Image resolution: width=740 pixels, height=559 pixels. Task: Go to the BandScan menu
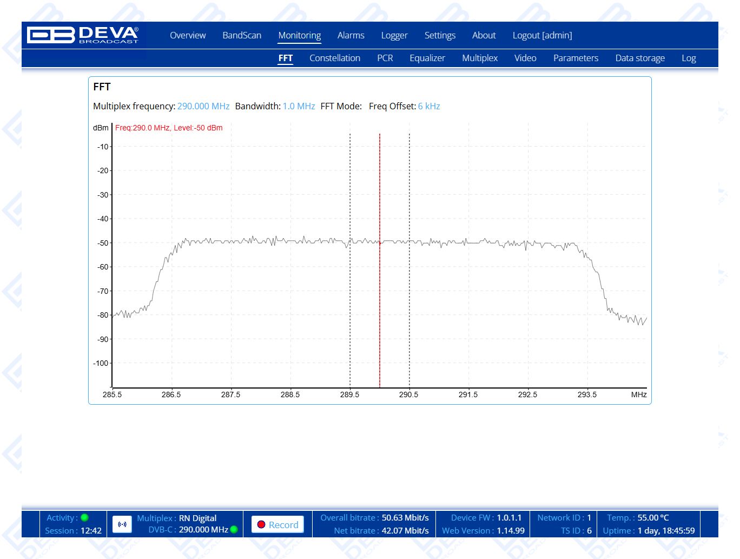242,36
